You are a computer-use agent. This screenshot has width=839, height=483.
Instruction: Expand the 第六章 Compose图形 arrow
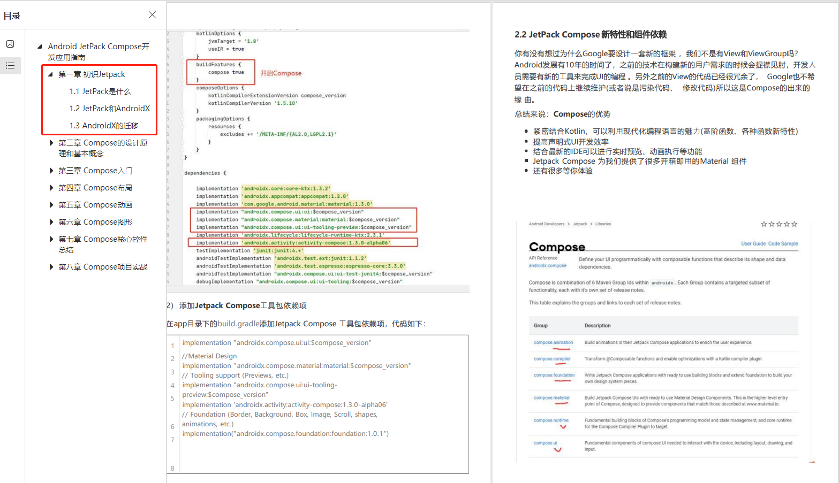click(51, 222)
